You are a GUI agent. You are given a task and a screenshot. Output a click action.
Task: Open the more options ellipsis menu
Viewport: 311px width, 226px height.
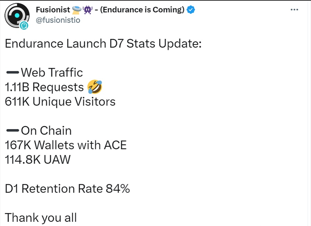click(x=294, y=10)
